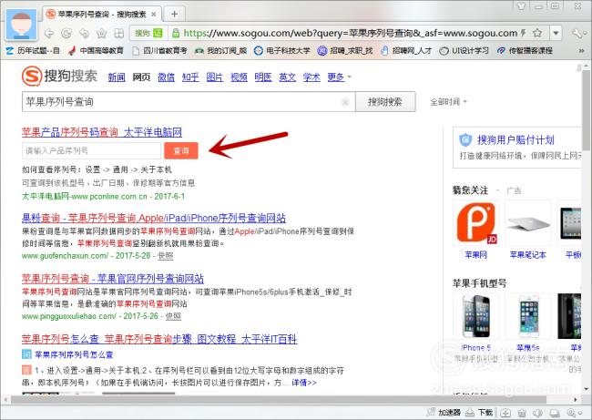Open 快照 for pingguoxuliehao.com result
This screenshot has width=592, height=420.
click(173, 316)
